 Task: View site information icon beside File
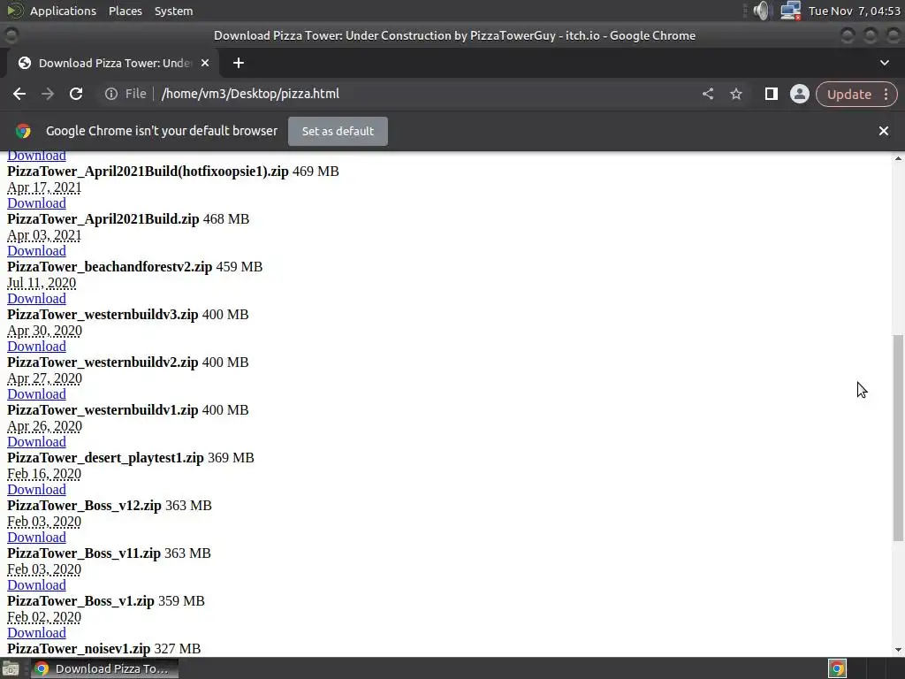click(x=110, y=94)
